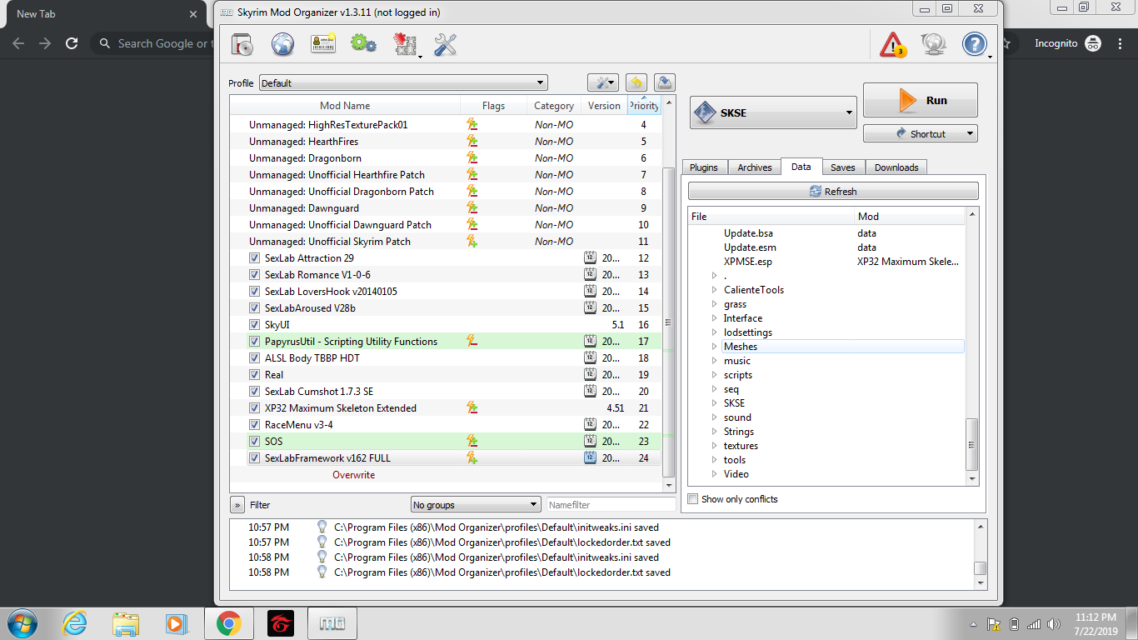The width and height of the screenshot is (1138, 640).
Task: Open the Modify Executables gears icon
Action: [x=364, y=44]
